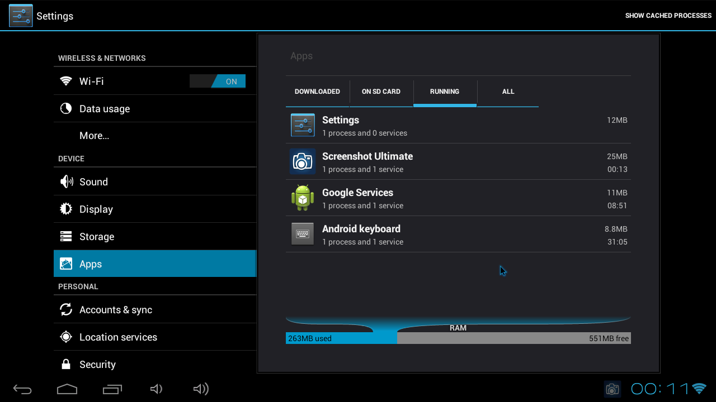Open the Settings running process name
Screen dimensions: 716x402
click(341, 120)
